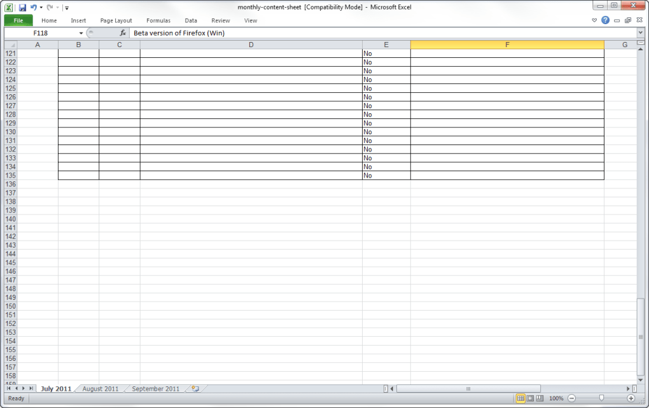Click the 100% zoom level button
The height and width of the screenshot is (408, 649).
tap(556, 398)
